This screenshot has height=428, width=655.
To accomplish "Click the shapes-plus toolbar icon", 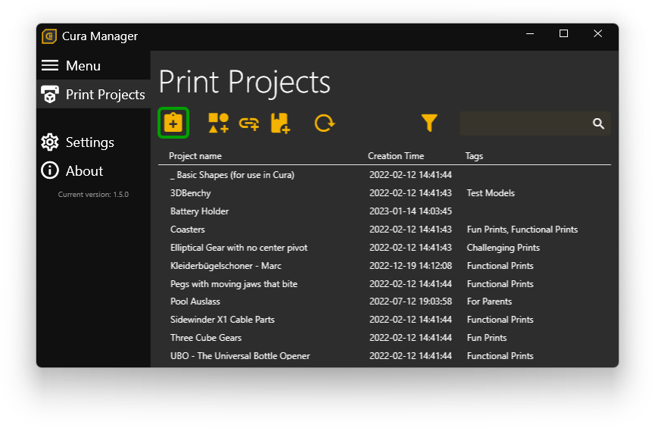I will (219, 123).
